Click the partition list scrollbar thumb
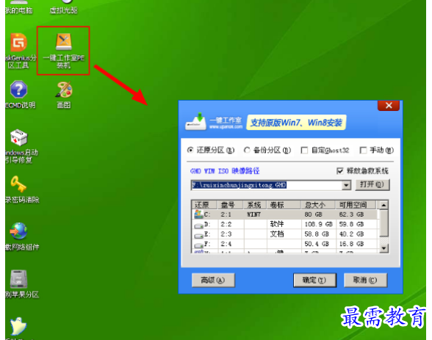Image resolution: width=432 pixels, height=340 pixels. point(384,223)
